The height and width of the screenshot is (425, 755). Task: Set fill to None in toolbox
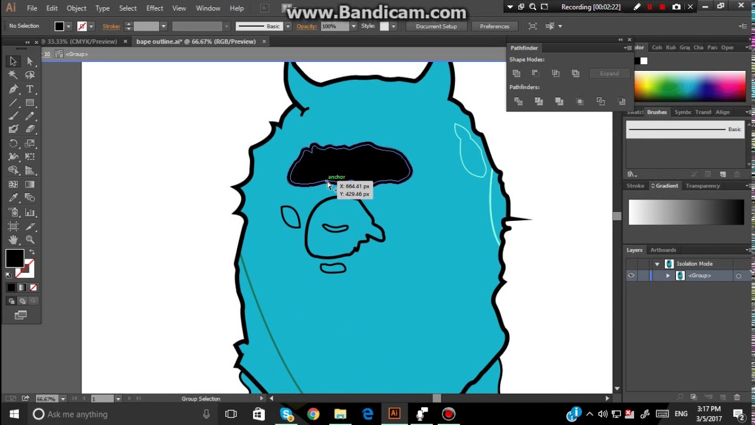pyautogui.click(x=33, y=287)
